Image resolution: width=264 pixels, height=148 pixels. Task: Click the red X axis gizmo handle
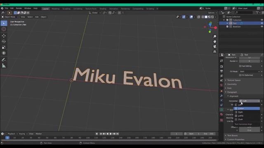[216, 28]
